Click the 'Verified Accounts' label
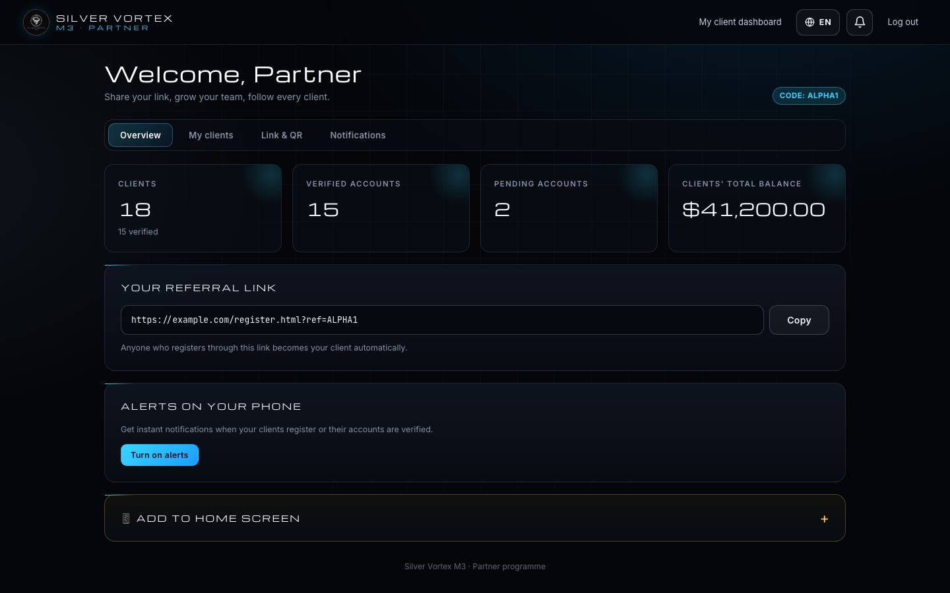The image size is (950, 593). pyautogui.click(x=353, y=184)
